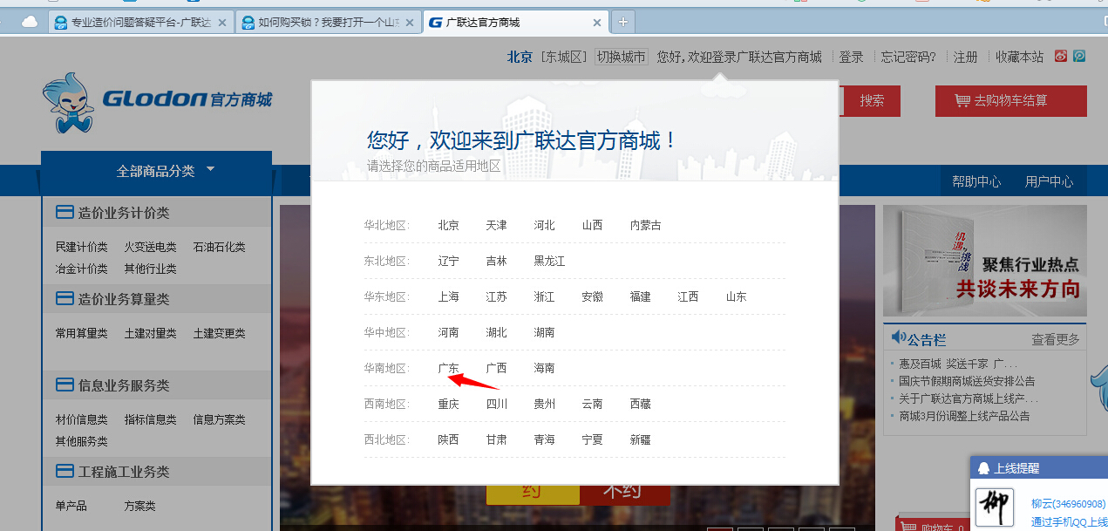Click 造价业务算量类 category icon
The height and width of the screenshot is (531, 1108).
click(x=65, y=299)
